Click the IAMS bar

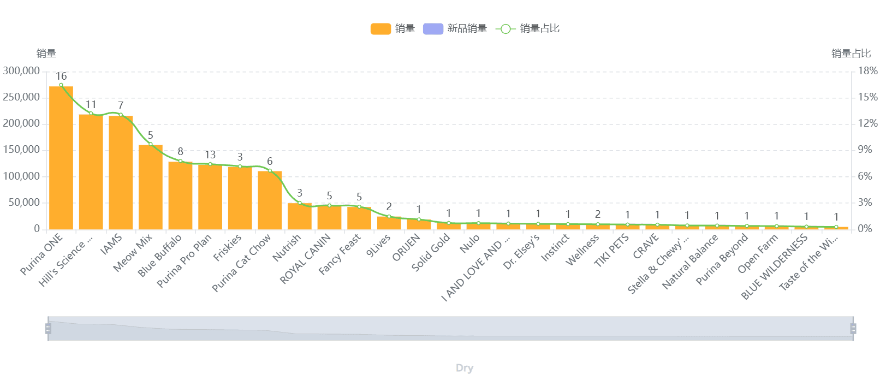pyautogui.click(x=121, y=173)
